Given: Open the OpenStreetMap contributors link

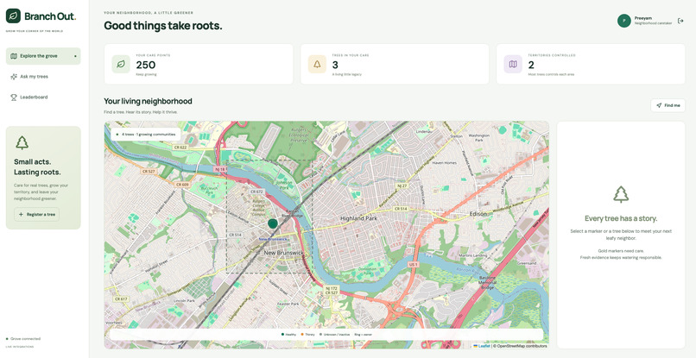Looking at the screenshot, I should pyautogui.click(x=522, y=346).
